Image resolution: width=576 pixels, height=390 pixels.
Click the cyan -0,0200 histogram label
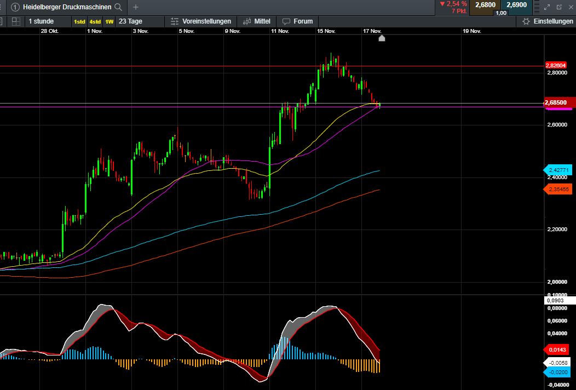coord(557,372)
